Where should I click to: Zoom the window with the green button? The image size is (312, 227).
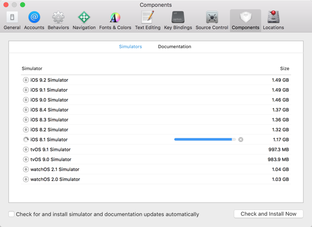tap(22, 5)
